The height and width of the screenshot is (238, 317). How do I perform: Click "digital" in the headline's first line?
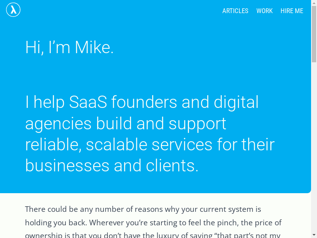[x=236, y=102]
